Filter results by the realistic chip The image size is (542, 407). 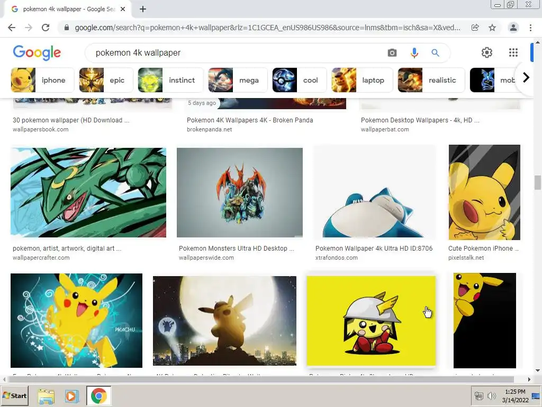point(431,80)
